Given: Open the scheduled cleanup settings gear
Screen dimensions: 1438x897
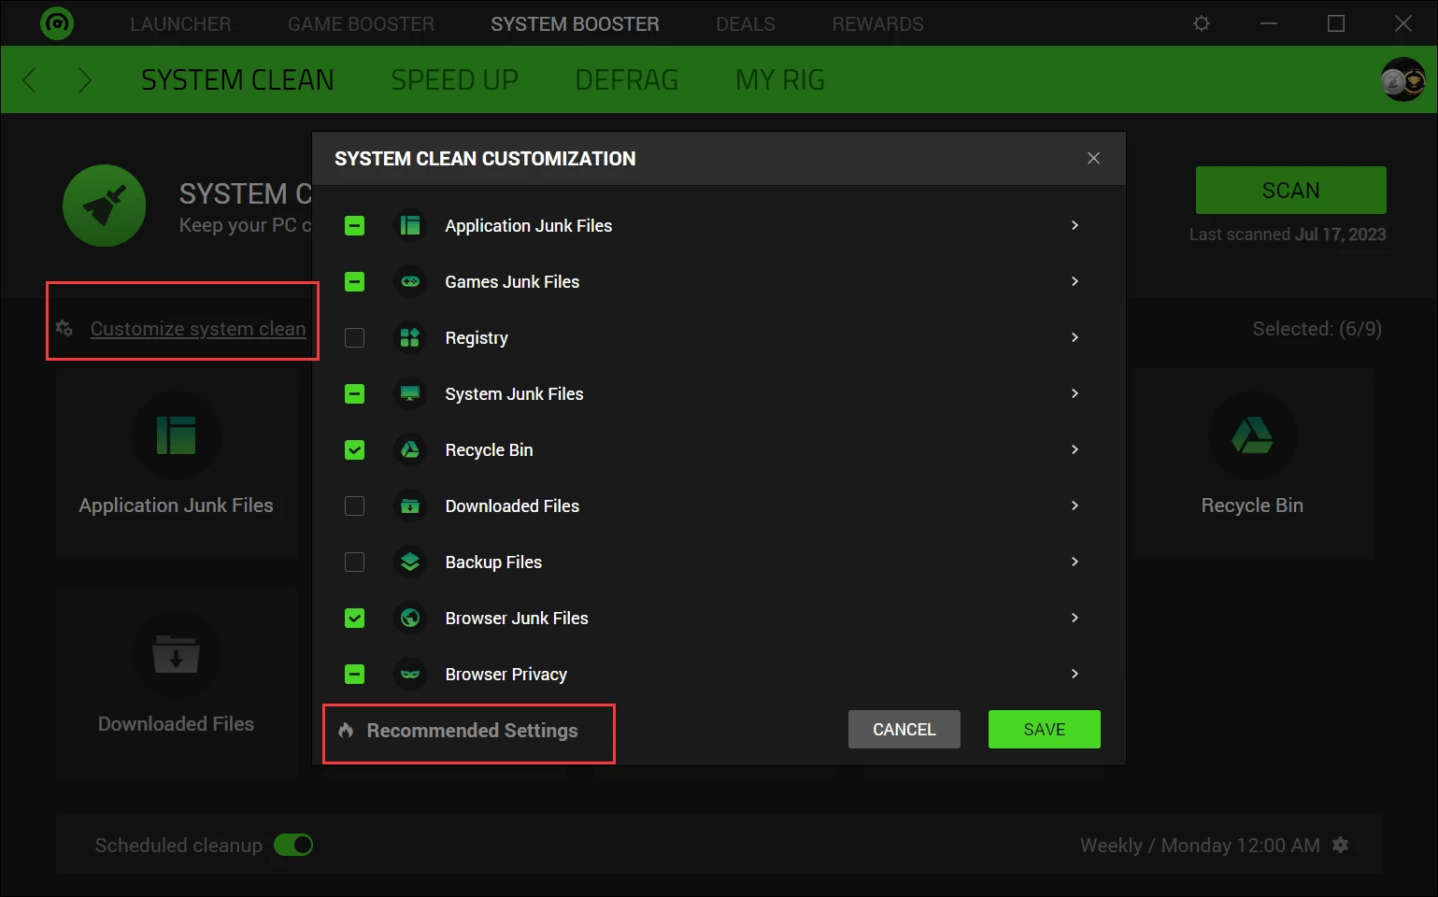Looking at the screenshot, I should (1341, 845).
